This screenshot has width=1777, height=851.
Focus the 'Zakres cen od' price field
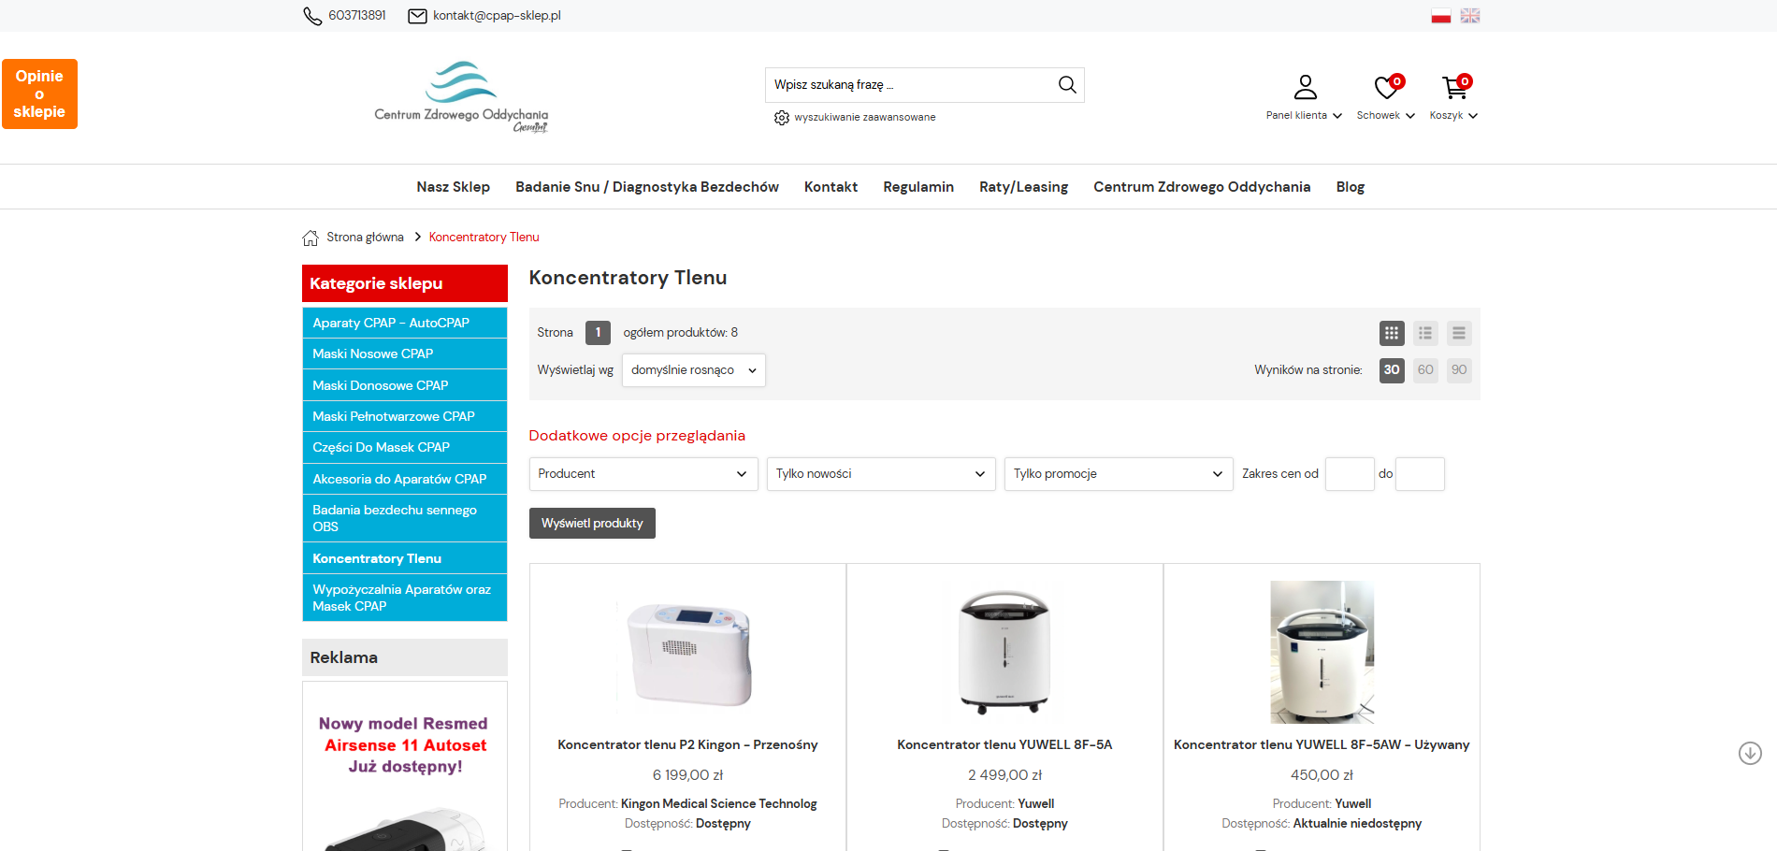point(1349,474)
